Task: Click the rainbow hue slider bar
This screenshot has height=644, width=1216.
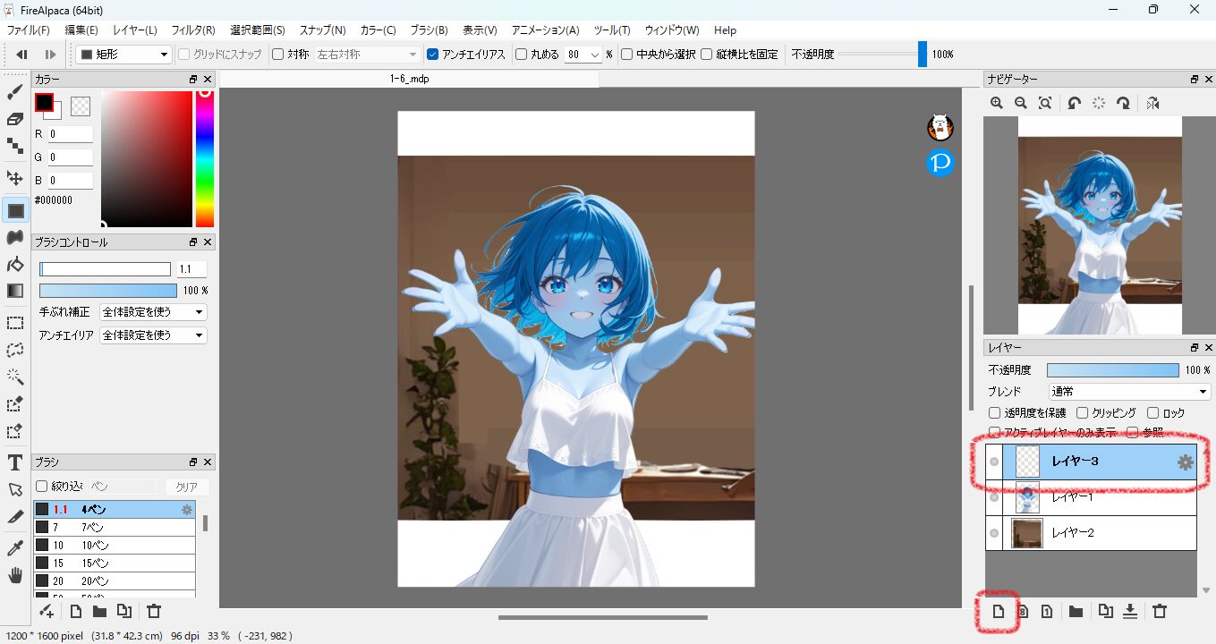Action: click(205, 159)
